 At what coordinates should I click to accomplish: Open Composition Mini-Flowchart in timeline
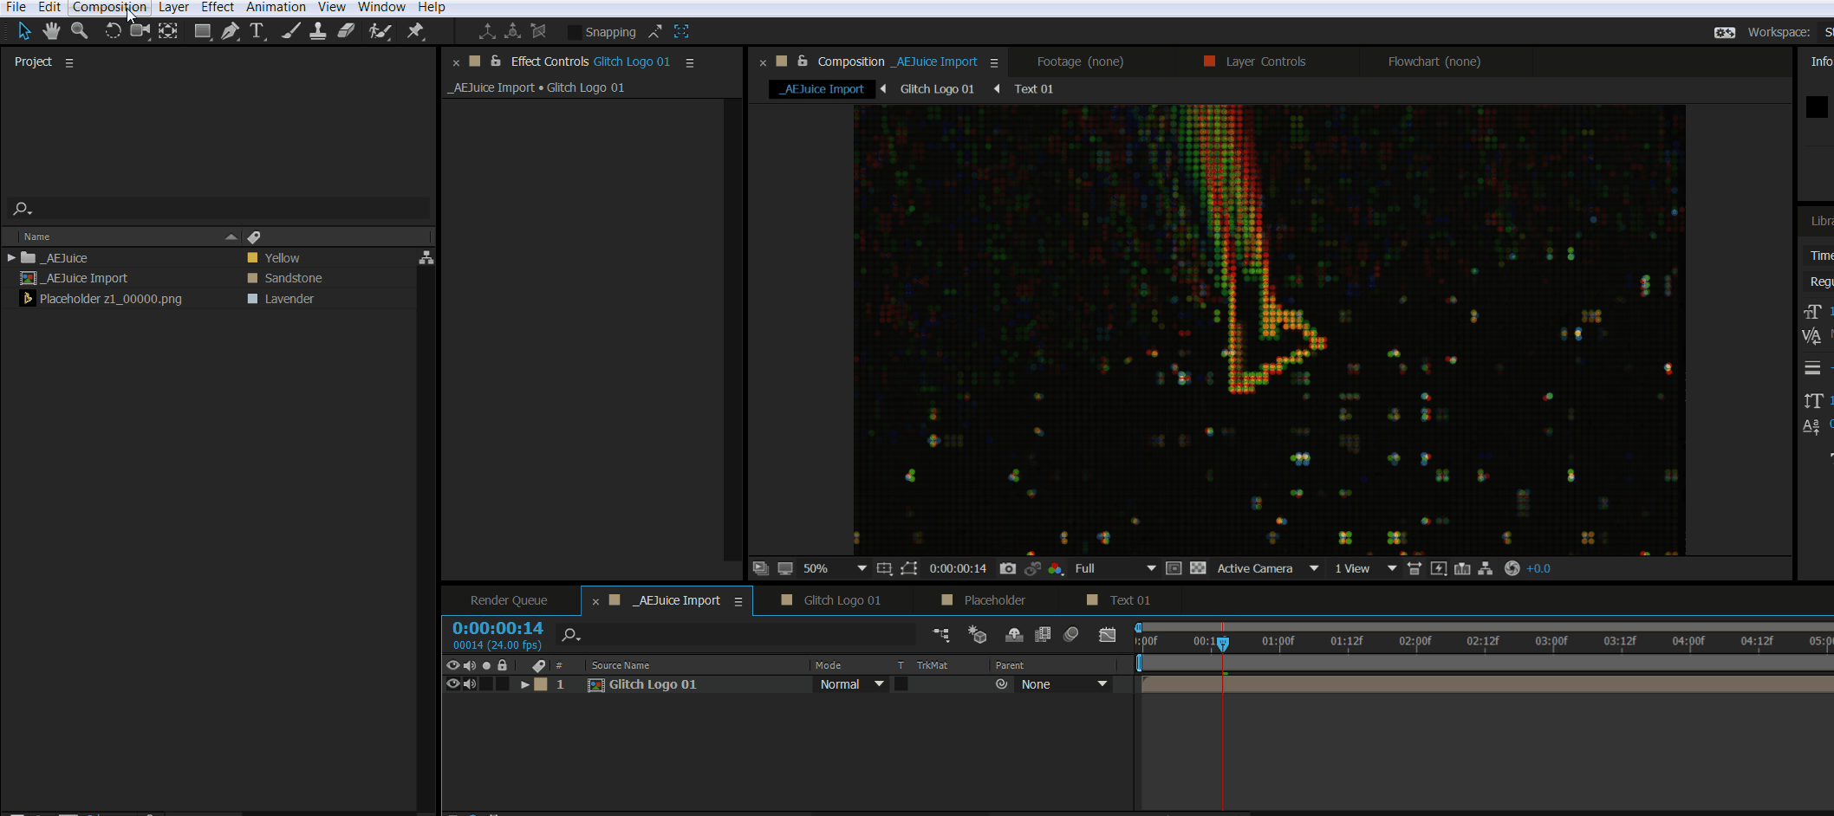pos(941,634)
